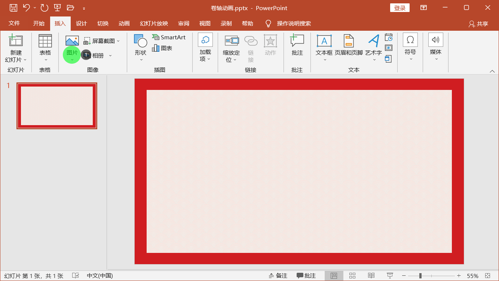Screen dimensions: 499x281
Task: Open the 艺术字 WordArt gallery
Action: click(373, 48)
